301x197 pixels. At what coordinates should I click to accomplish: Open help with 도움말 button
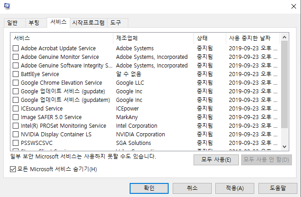[x=278, y=188]
